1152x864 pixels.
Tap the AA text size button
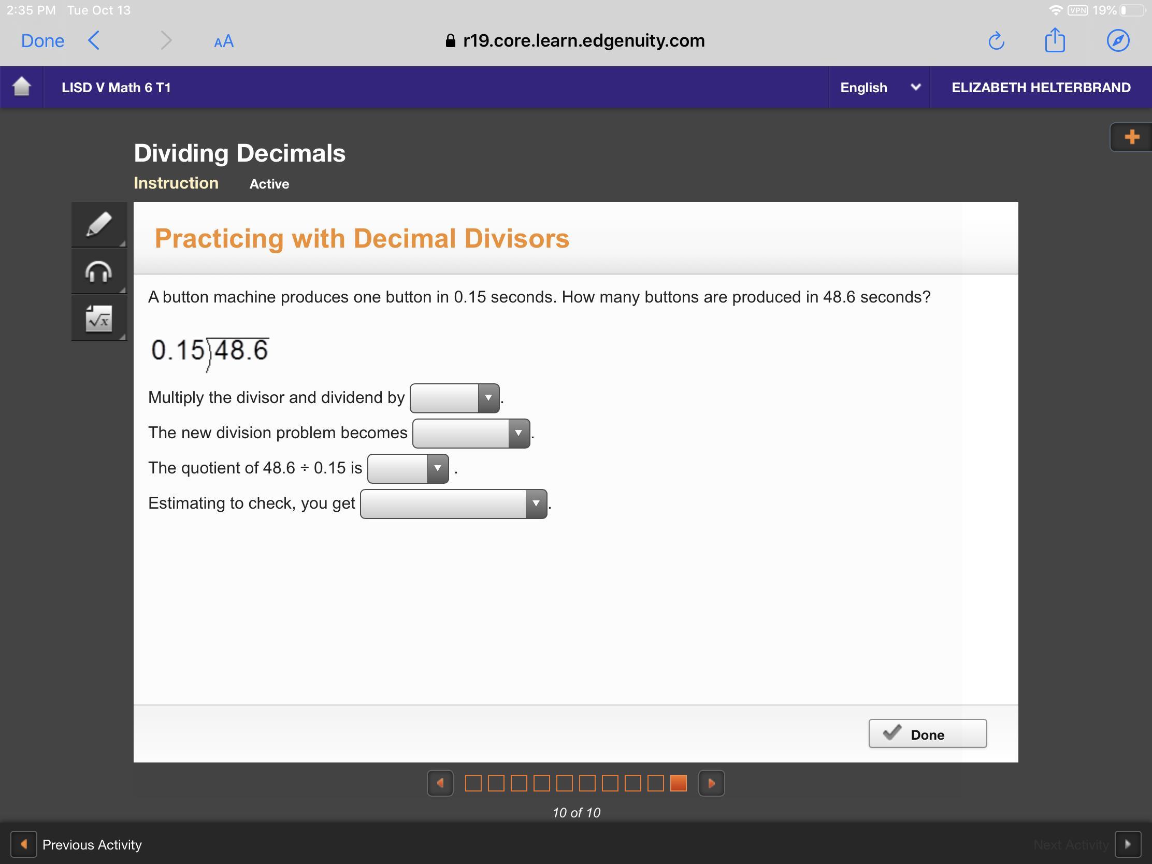(223, 41)
